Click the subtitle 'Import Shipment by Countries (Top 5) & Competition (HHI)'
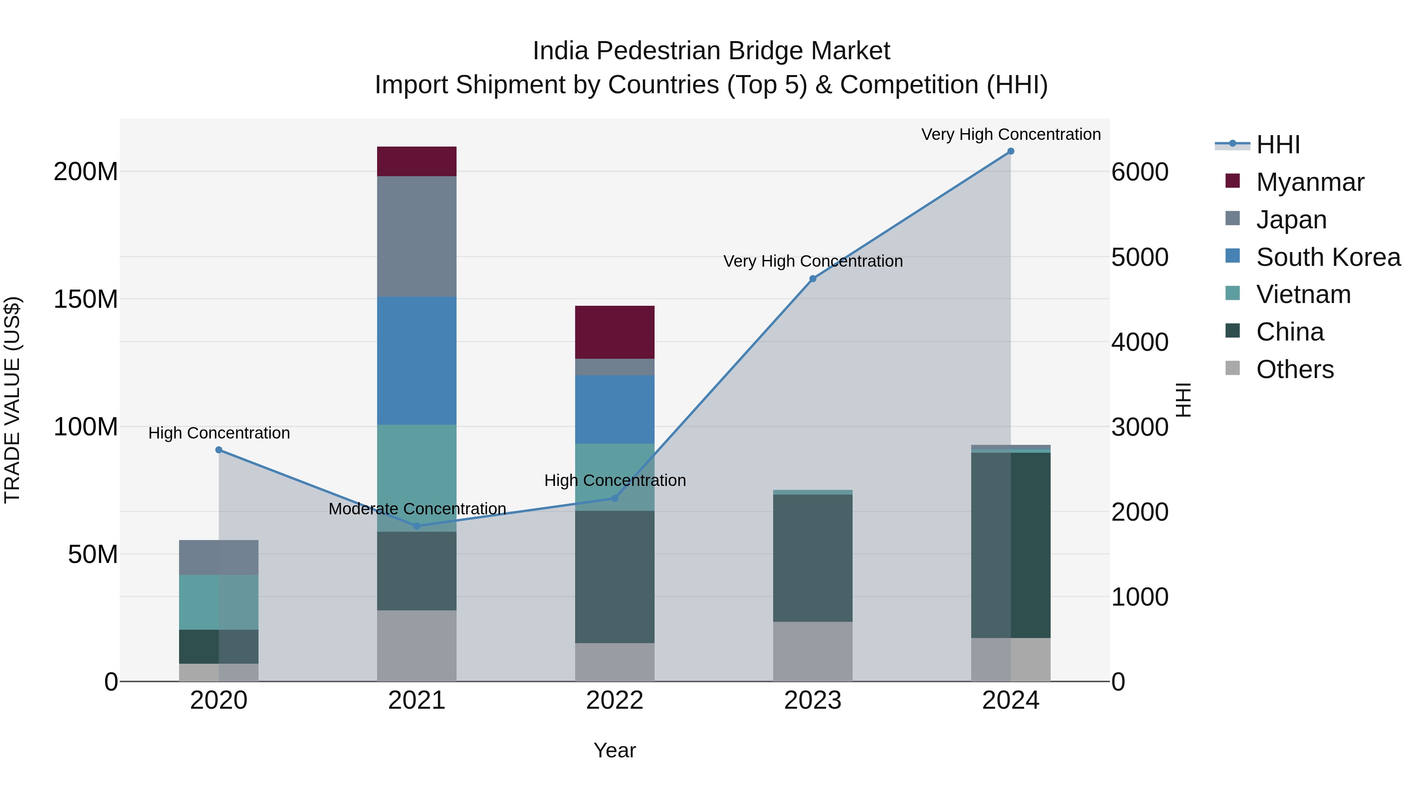 click(711, 85)
